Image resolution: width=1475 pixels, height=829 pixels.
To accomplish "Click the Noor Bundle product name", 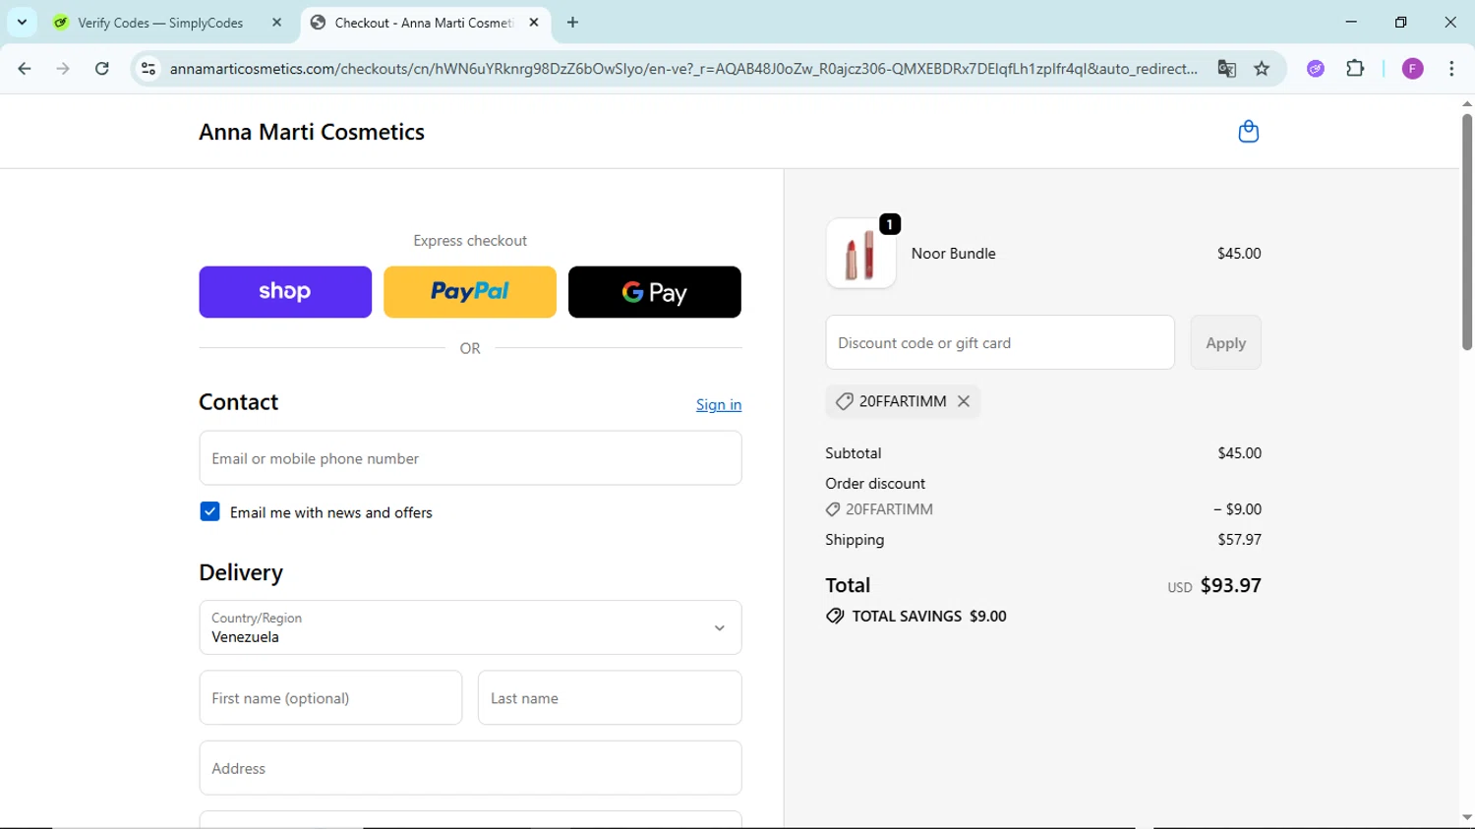I will click(954, 254).
